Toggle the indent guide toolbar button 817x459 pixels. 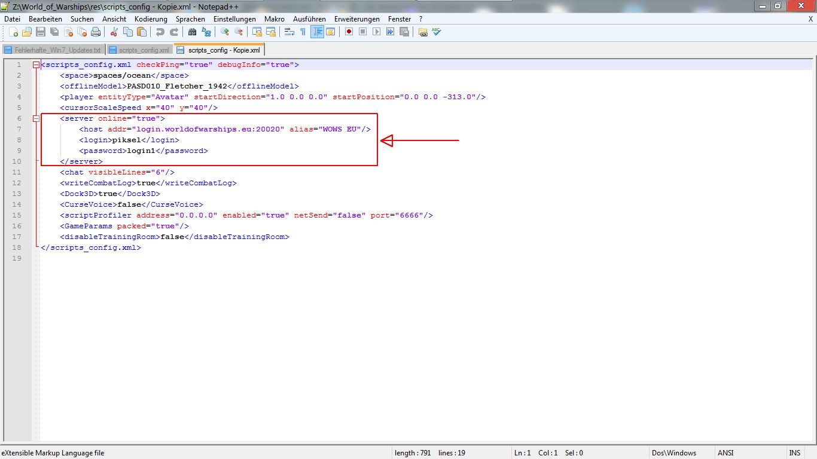tap(317, 32)
